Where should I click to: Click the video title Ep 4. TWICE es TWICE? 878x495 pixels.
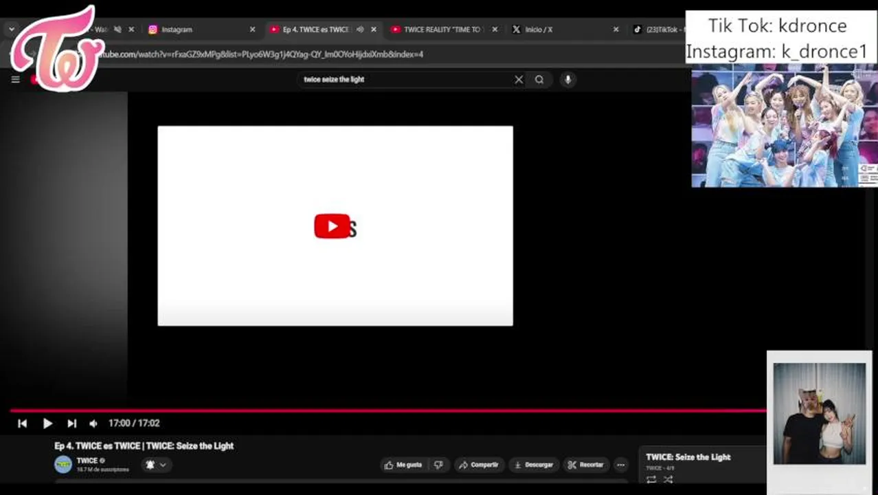click(144, 446)
